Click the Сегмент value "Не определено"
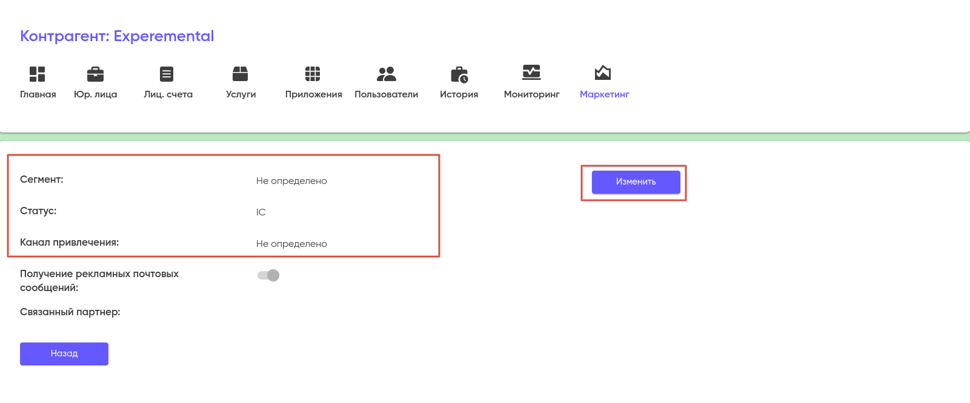 (291, 181)
